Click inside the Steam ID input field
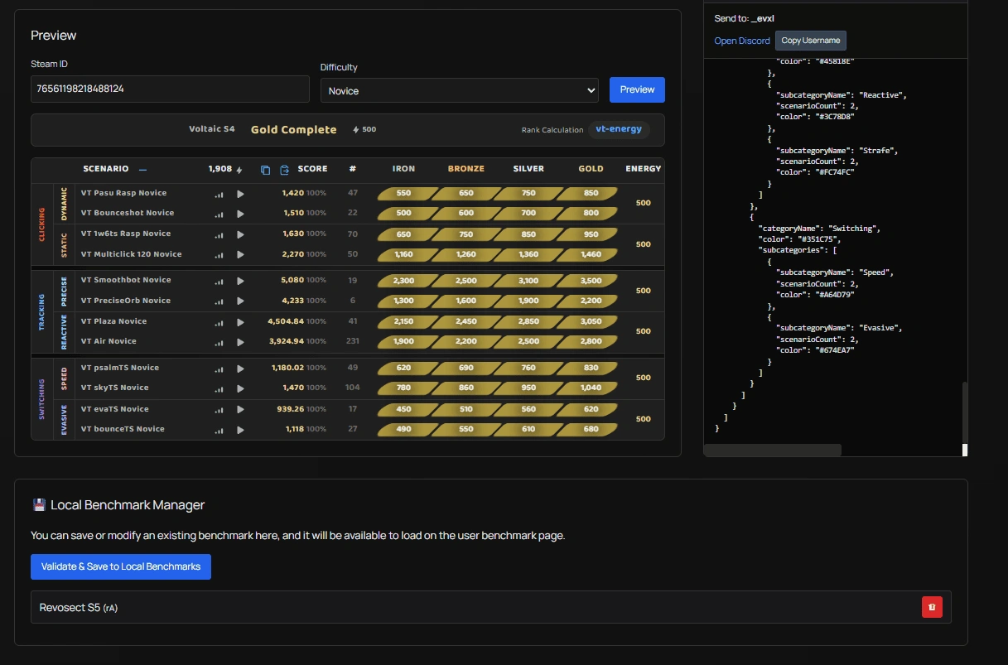Screen dimensions: 1008x665 pyautogui.click(x=170, y=89)
